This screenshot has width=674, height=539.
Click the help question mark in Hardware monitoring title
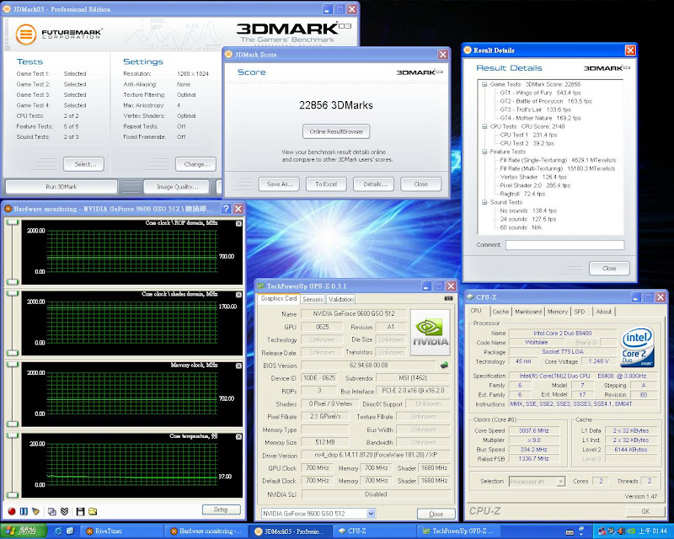pos(226,209)
